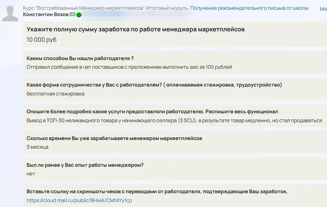Select the answer '3 месяца'
The height and width of the screenshot is (207, 327).
tap(37, 147)
